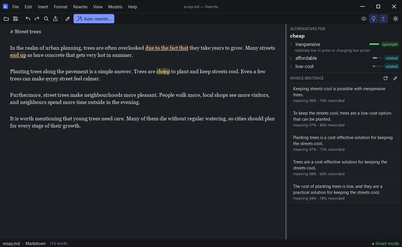Click the "113 words" count in status bar
This screenshot has height=247, width=402.
point(59,244)
